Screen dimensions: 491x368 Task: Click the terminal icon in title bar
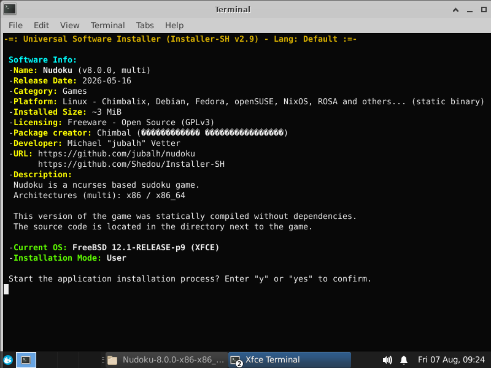[x=10, y=9]
